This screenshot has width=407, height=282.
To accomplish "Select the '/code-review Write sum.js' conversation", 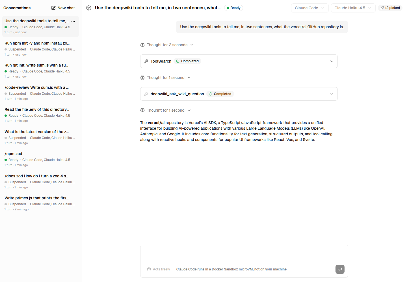I will pos(40,93).
